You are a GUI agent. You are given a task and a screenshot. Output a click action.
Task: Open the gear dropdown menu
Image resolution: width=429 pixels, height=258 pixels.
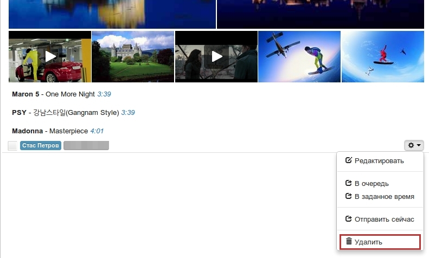(414, 145)
